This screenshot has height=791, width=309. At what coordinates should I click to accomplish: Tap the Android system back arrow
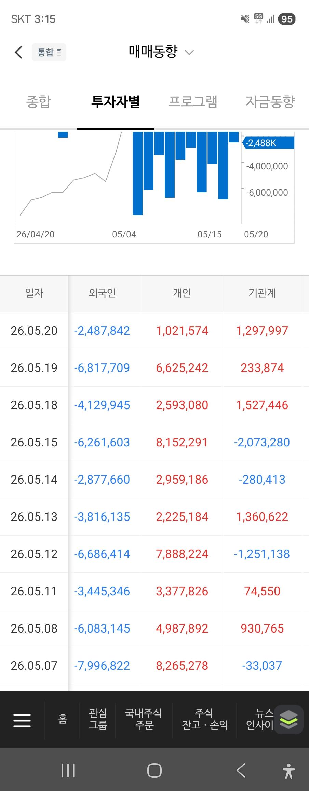coord(241,771)
